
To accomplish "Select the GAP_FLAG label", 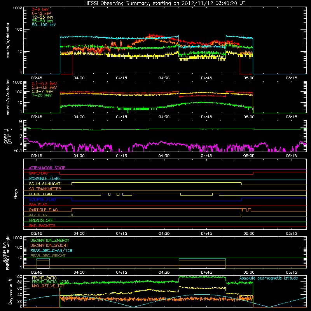I will click(38, 173).
